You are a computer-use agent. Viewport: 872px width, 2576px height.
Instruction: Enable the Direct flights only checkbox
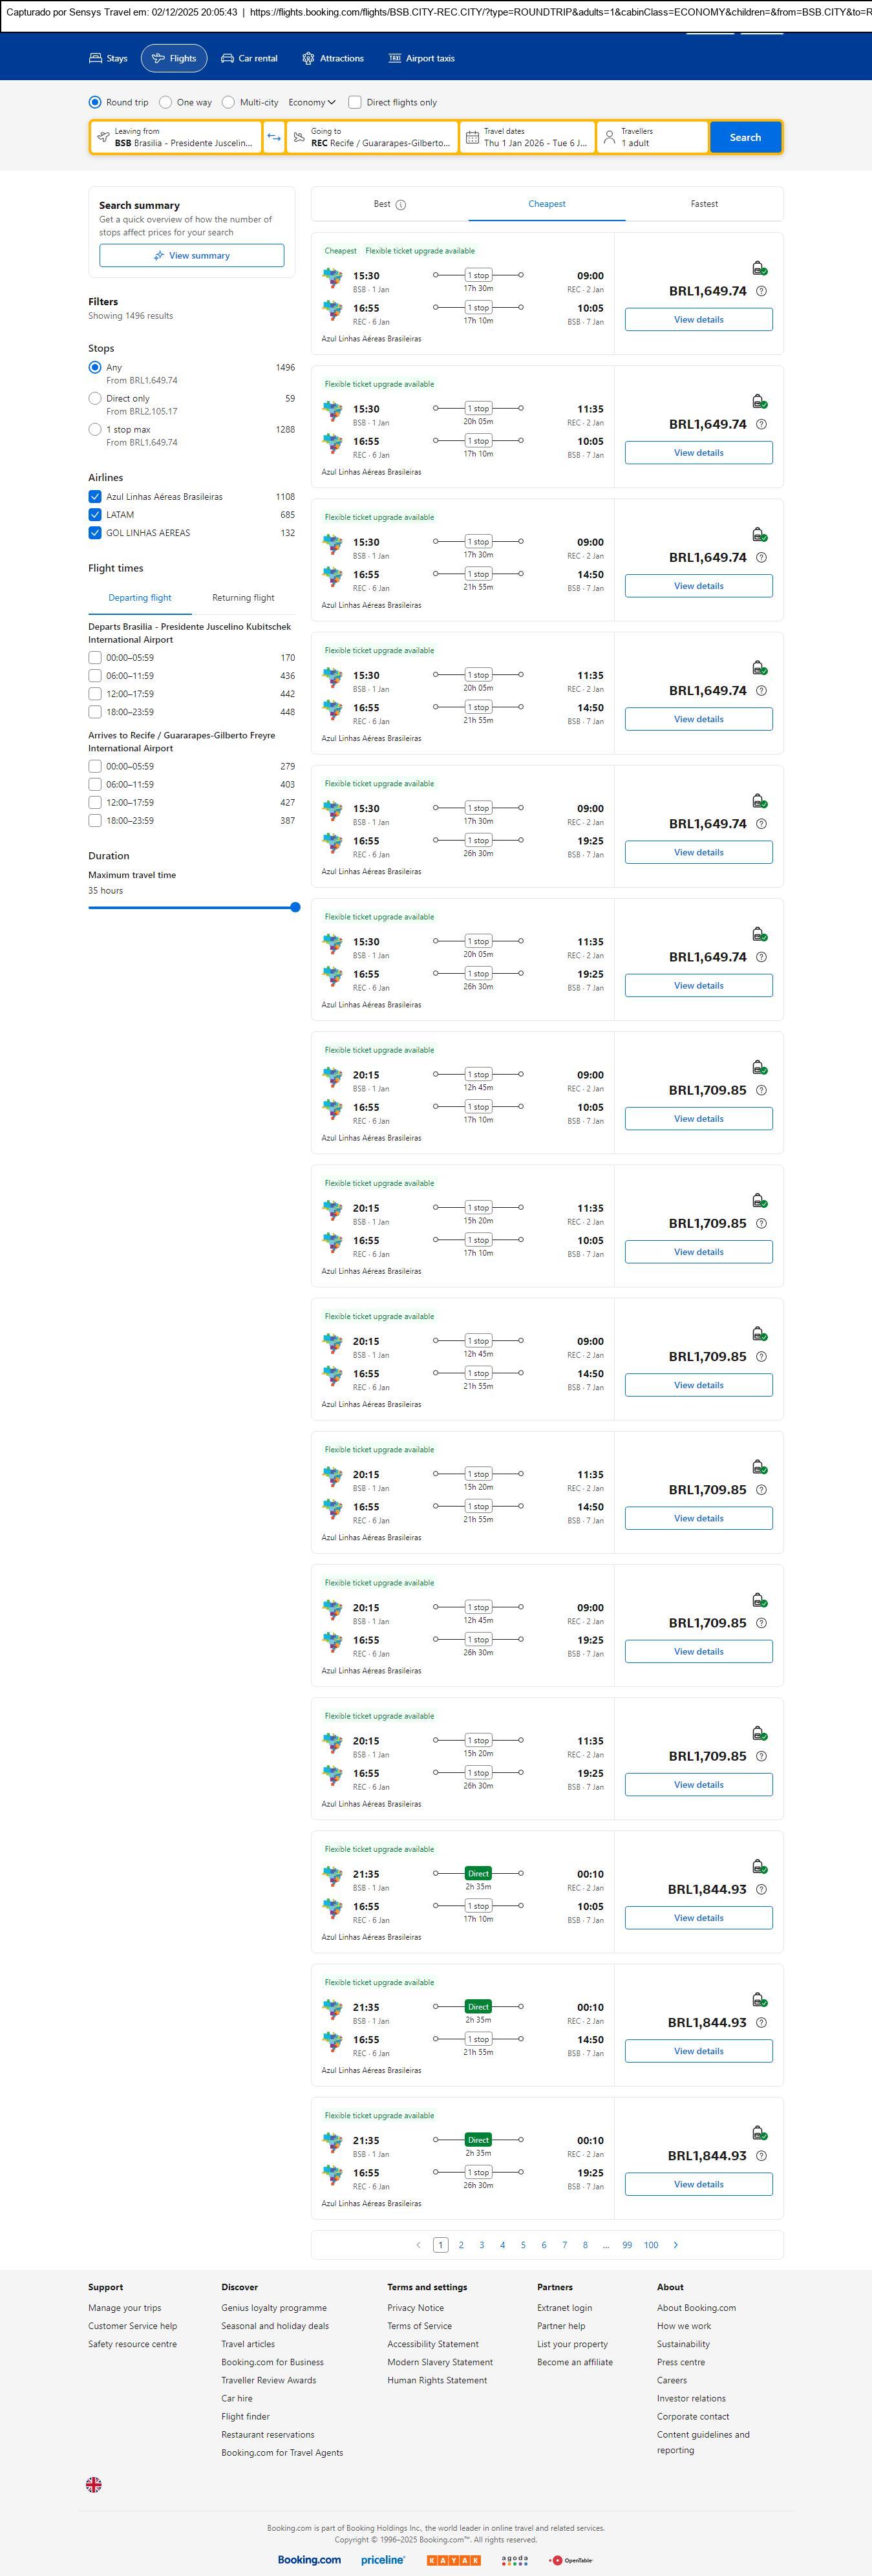(x=355, y=102)
